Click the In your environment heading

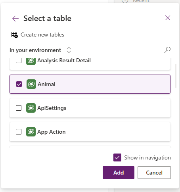click(35, 50)
